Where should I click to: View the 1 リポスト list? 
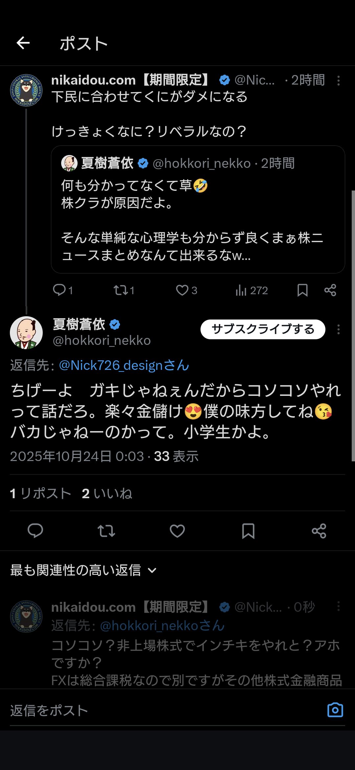(x=40, y=494)
